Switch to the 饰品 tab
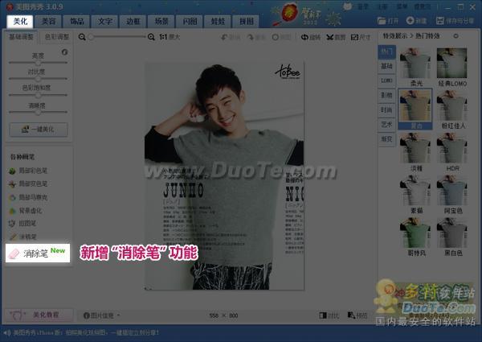 (x=76, y=21)
